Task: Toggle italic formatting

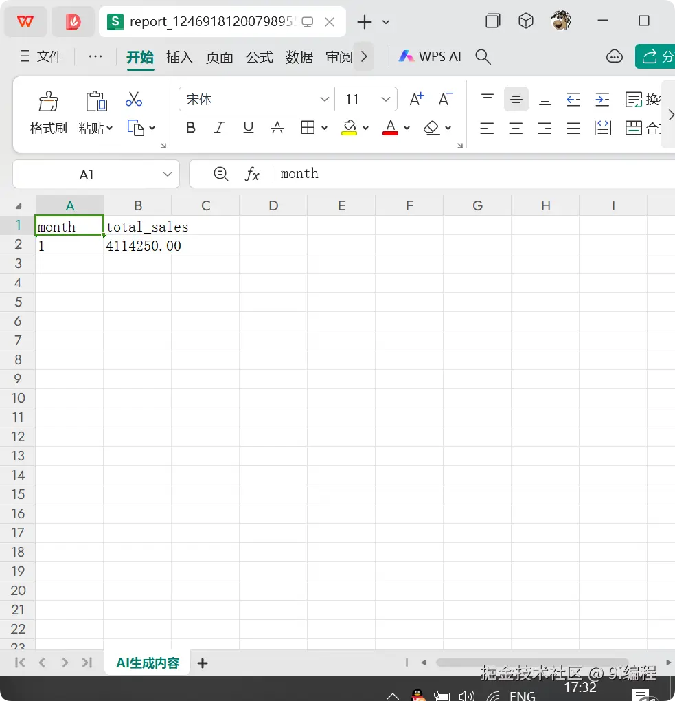Action: point(219,128)
